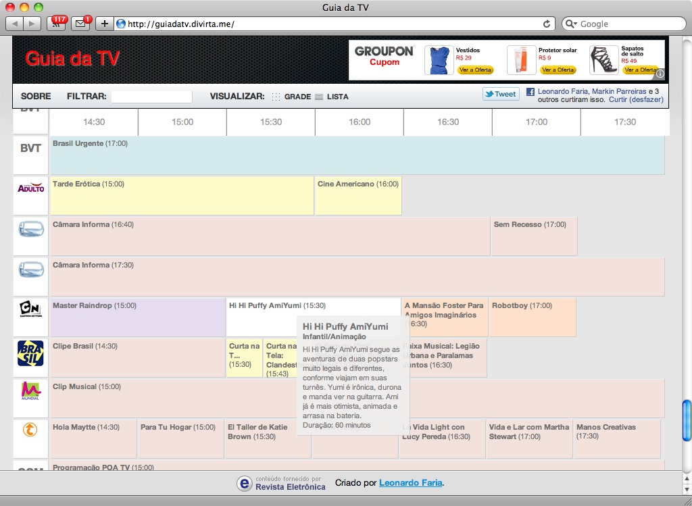
Task: Go back using the Safari back arrow
Action: coord(15,24)
